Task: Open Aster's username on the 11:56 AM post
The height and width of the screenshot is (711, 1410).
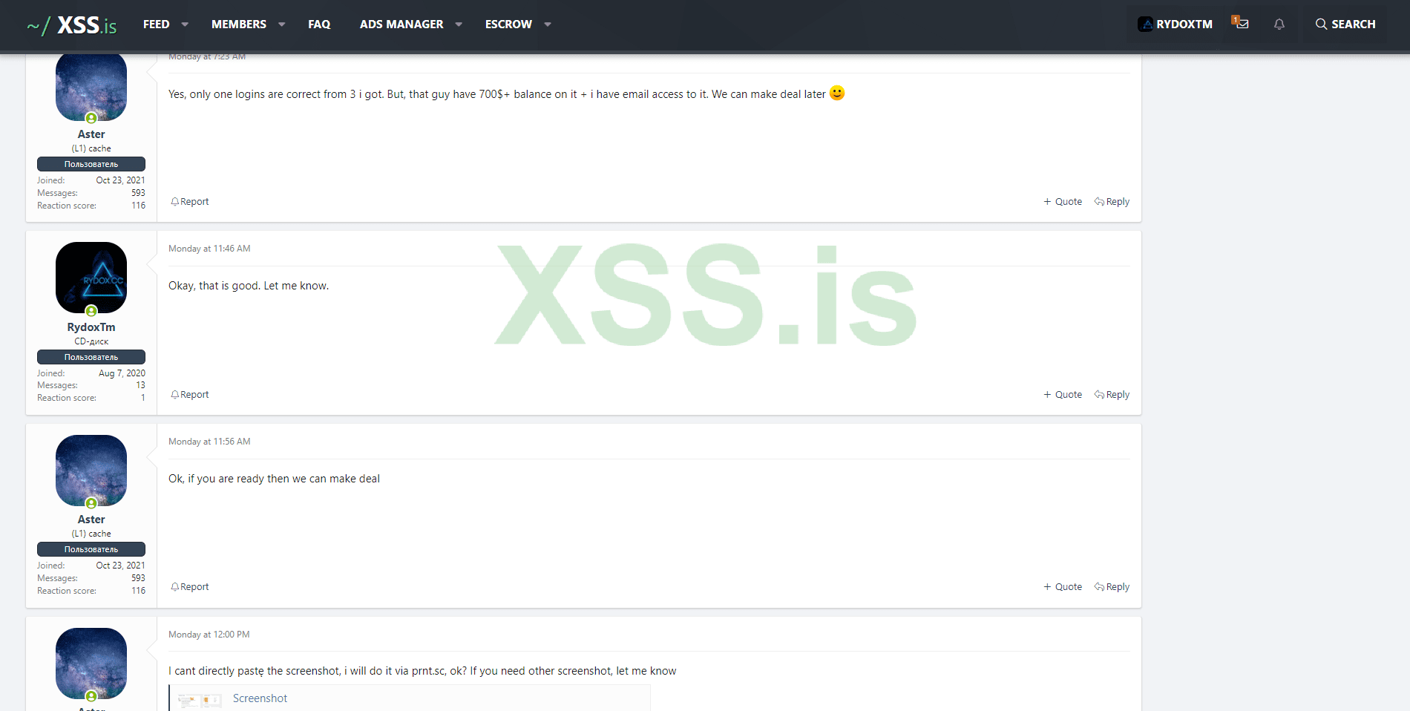Action: pyautogui.click(x=91, y=520)
